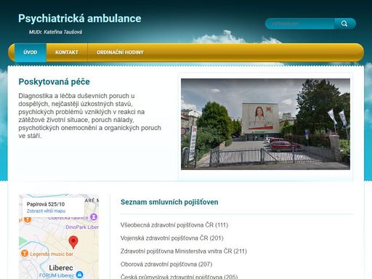Open the ÚVOD menu tab

point(31,52)
